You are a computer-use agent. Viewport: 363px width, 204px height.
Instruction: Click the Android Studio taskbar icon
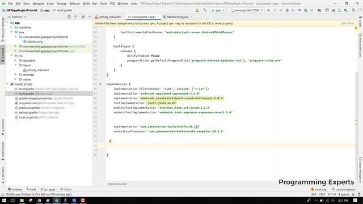coord(57,200)
